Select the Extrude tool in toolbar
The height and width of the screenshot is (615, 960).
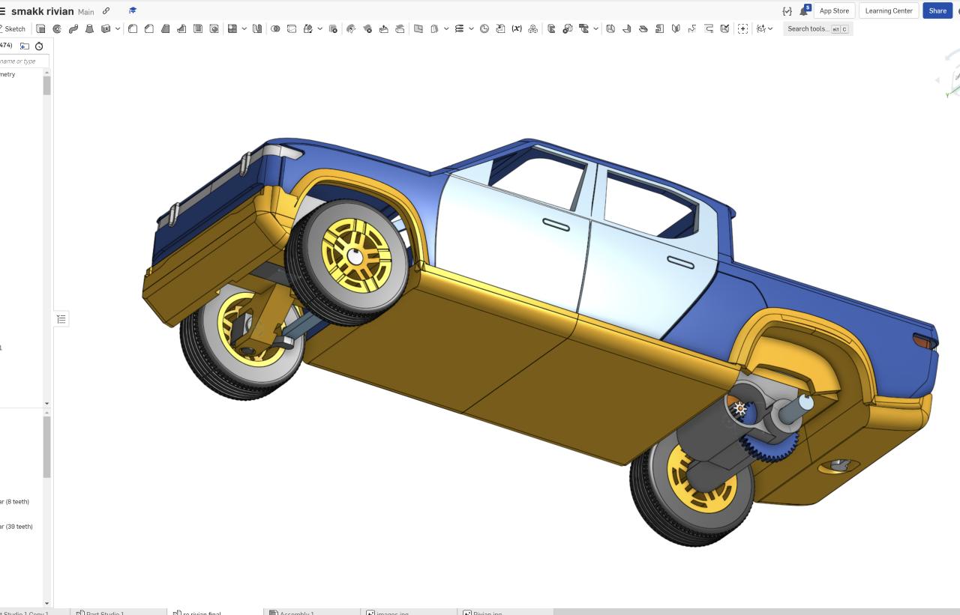(x=40, y=28)
